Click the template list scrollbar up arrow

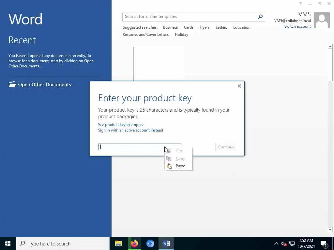pos(330,46)
